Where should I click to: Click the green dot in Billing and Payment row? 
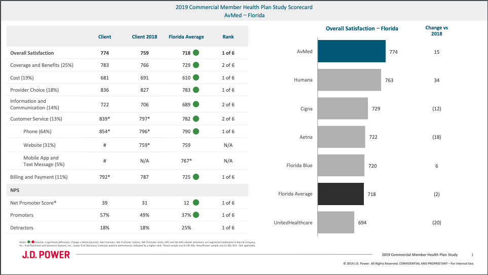pyautogui.click(x=196, y=177)
